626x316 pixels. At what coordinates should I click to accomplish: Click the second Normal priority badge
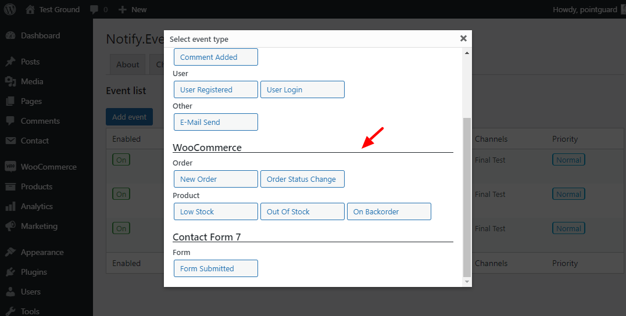coord(568,195)
